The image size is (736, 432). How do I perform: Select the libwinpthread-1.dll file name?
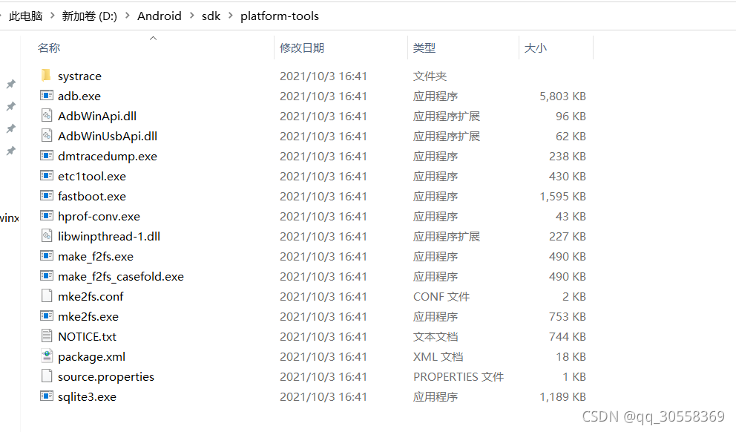pyautogui.click(x=109, y=236)
